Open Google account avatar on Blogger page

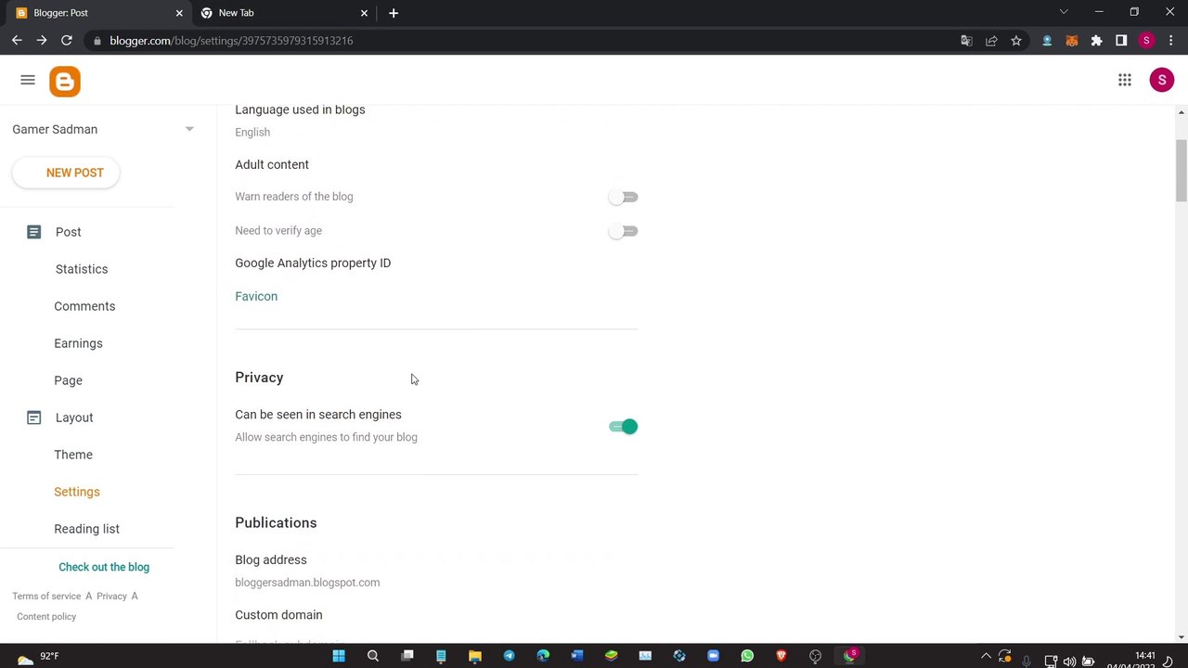click(x=1161, y=80)
